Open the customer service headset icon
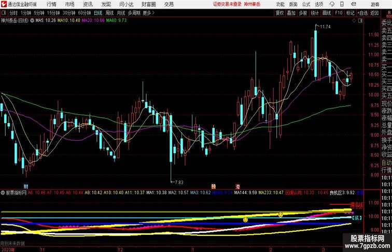This screenshot has width=392, height=252. click(332, 4)
